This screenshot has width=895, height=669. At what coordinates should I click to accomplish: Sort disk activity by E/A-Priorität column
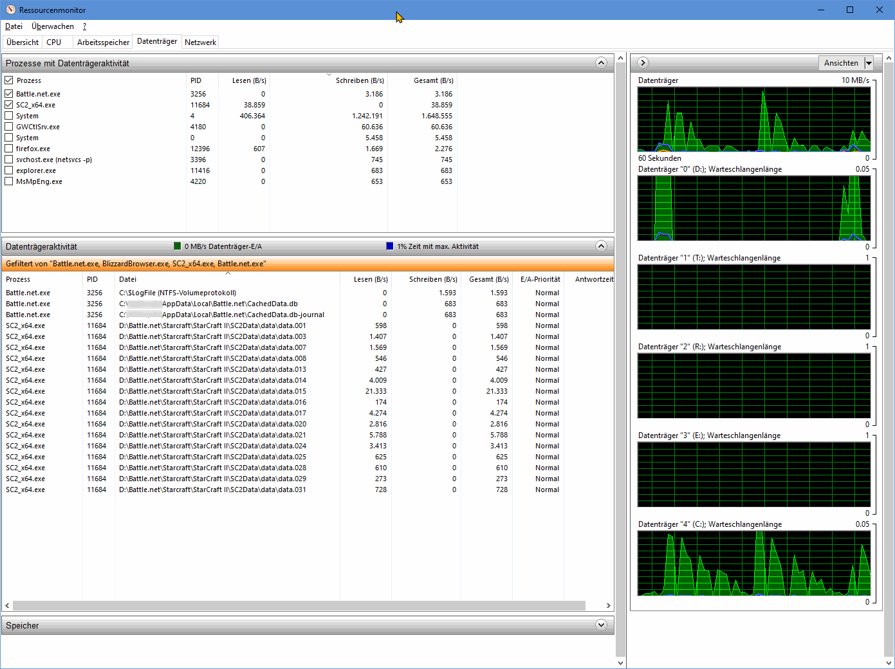(539, 279)
